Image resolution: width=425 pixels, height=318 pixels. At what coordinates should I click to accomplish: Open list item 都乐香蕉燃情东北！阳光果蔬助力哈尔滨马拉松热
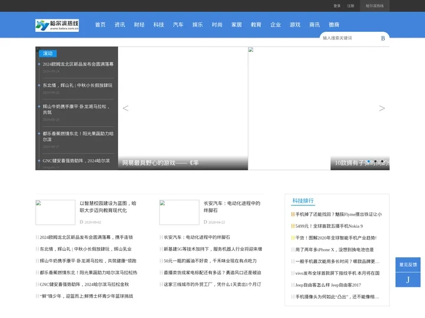pyautogui.click(x=89, y=273)
